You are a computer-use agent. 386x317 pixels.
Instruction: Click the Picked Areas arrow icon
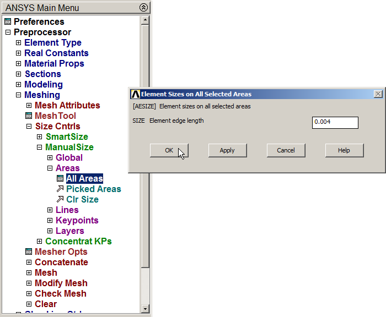[60, 189]
